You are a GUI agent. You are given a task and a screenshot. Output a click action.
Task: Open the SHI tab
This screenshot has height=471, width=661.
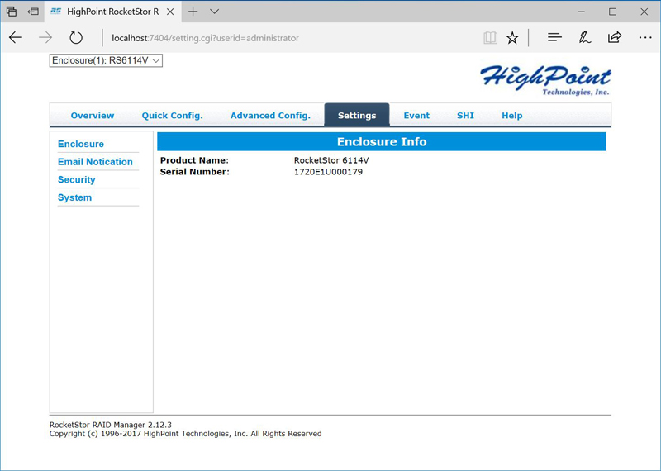pos(465,116)
